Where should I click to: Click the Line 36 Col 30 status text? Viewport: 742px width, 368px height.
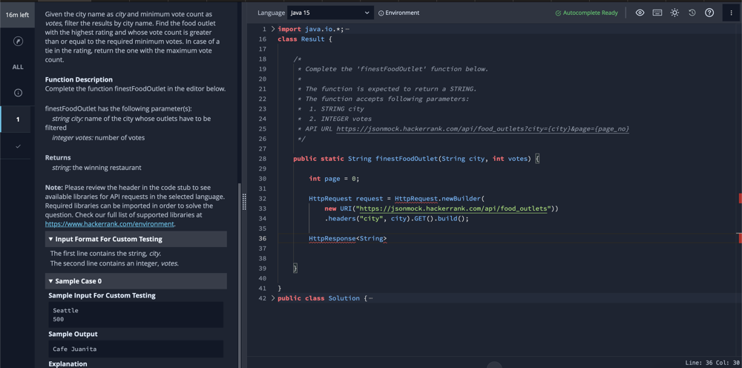pyautogui.click(x=712, y=362)
